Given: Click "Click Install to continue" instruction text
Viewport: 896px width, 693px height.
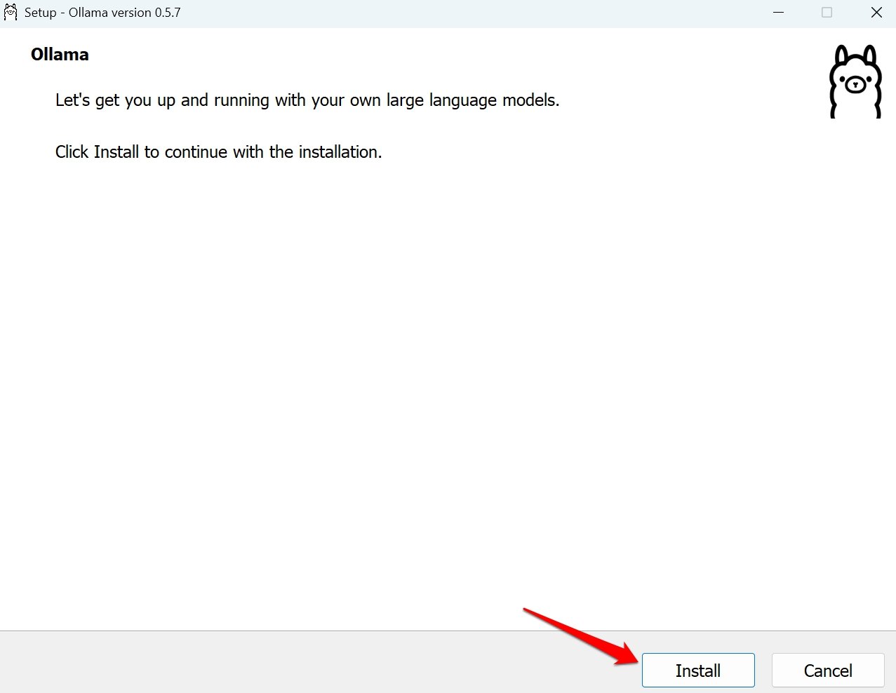Looking at the screenshot, I should [219, 152].
